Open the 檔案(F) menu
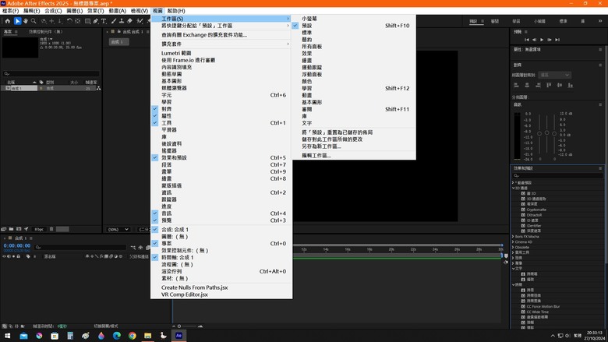608x342 pixels. coord(10,11)
